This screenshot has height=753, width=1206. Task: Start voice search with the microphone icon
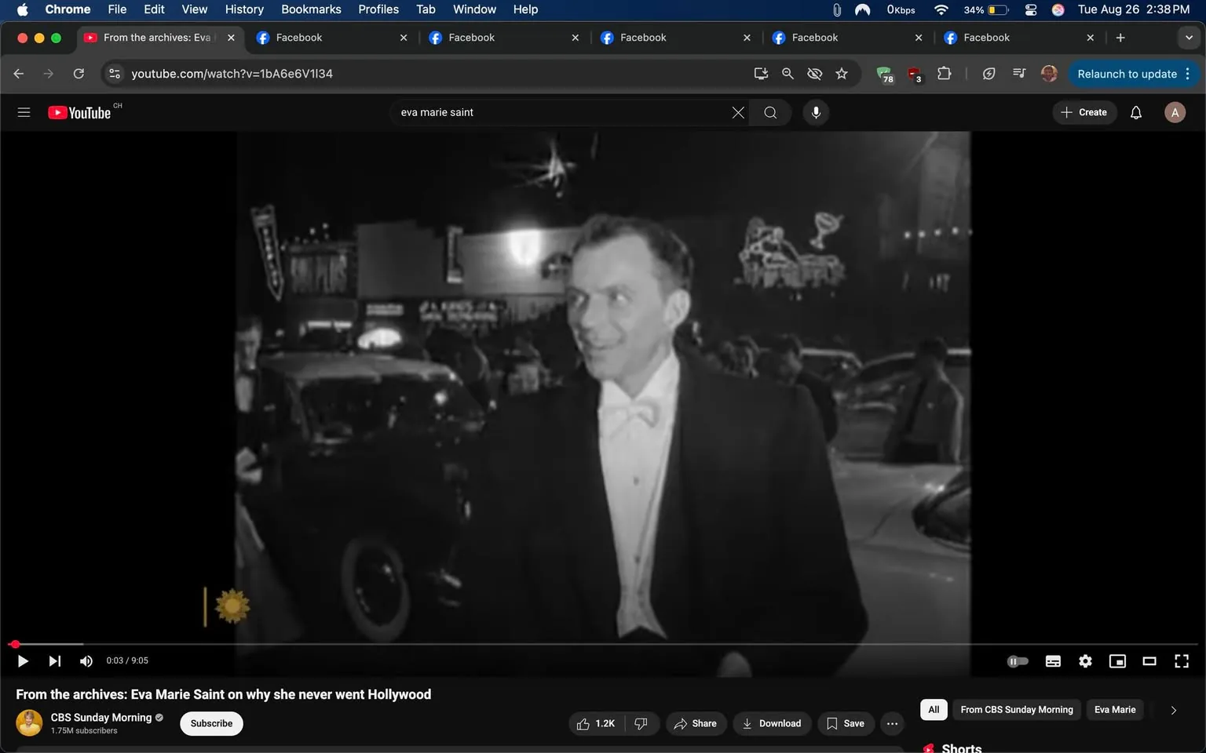tap(816, 112)
